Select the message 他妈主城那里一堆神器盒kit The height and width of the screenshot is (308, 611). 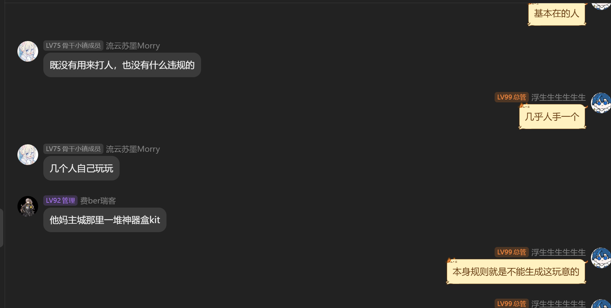105,220
